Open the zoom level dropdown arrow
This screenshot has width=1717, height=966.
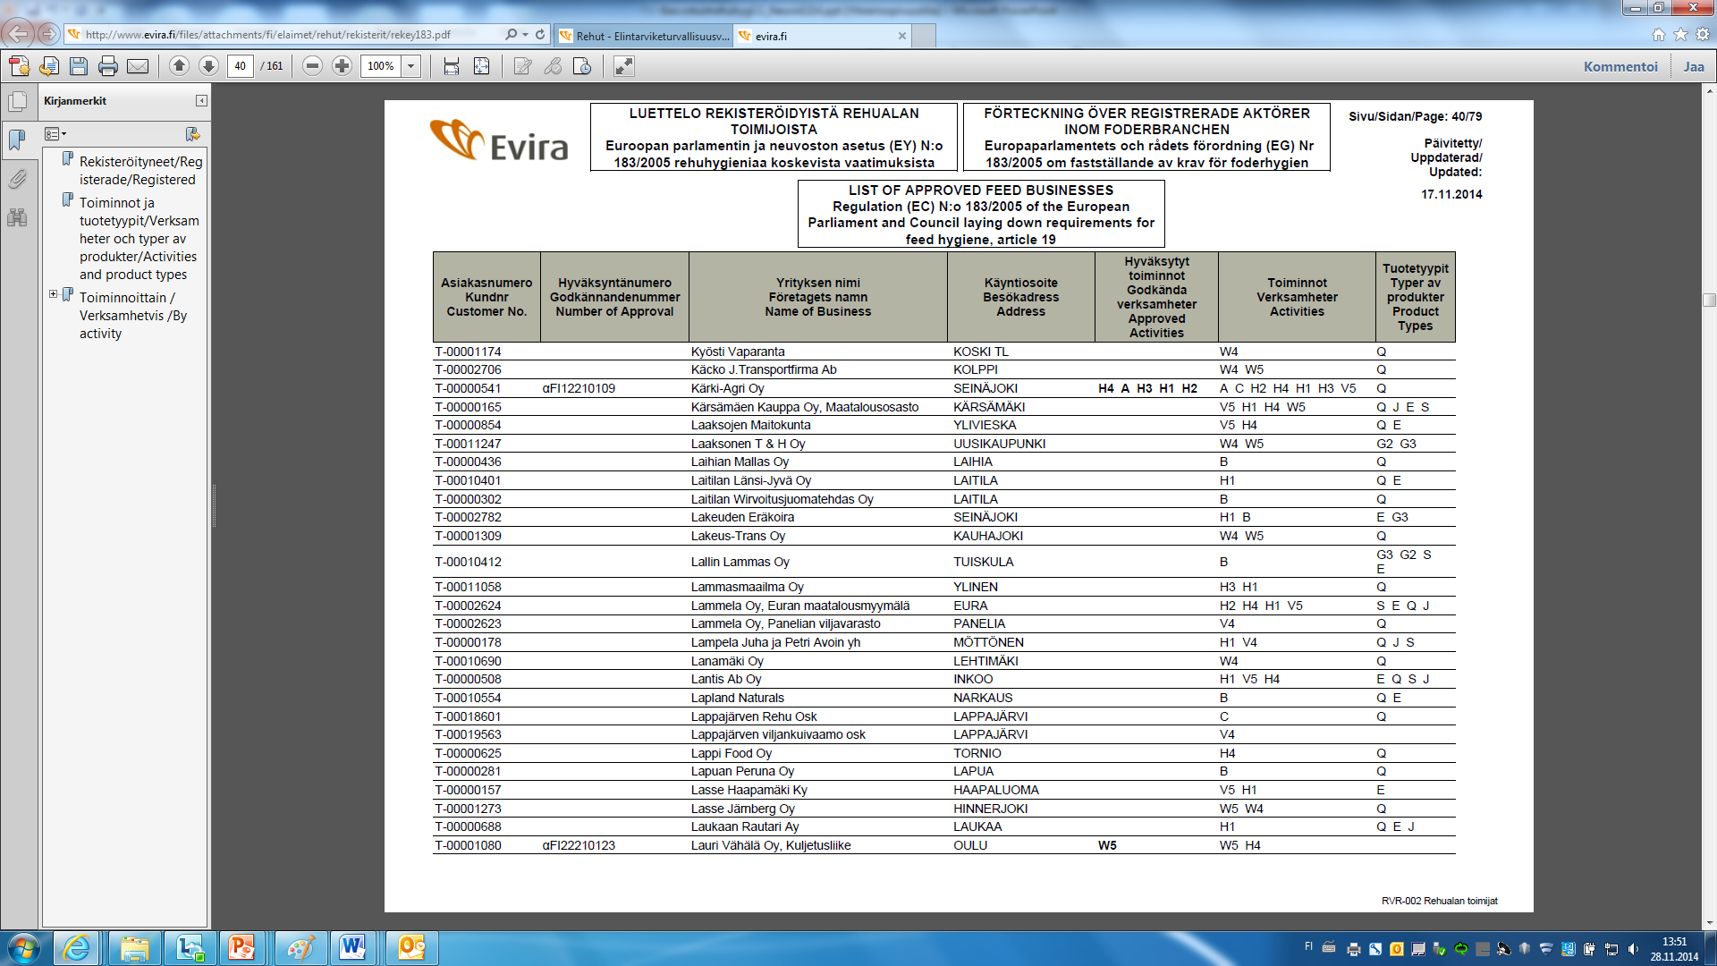point(411,66)
